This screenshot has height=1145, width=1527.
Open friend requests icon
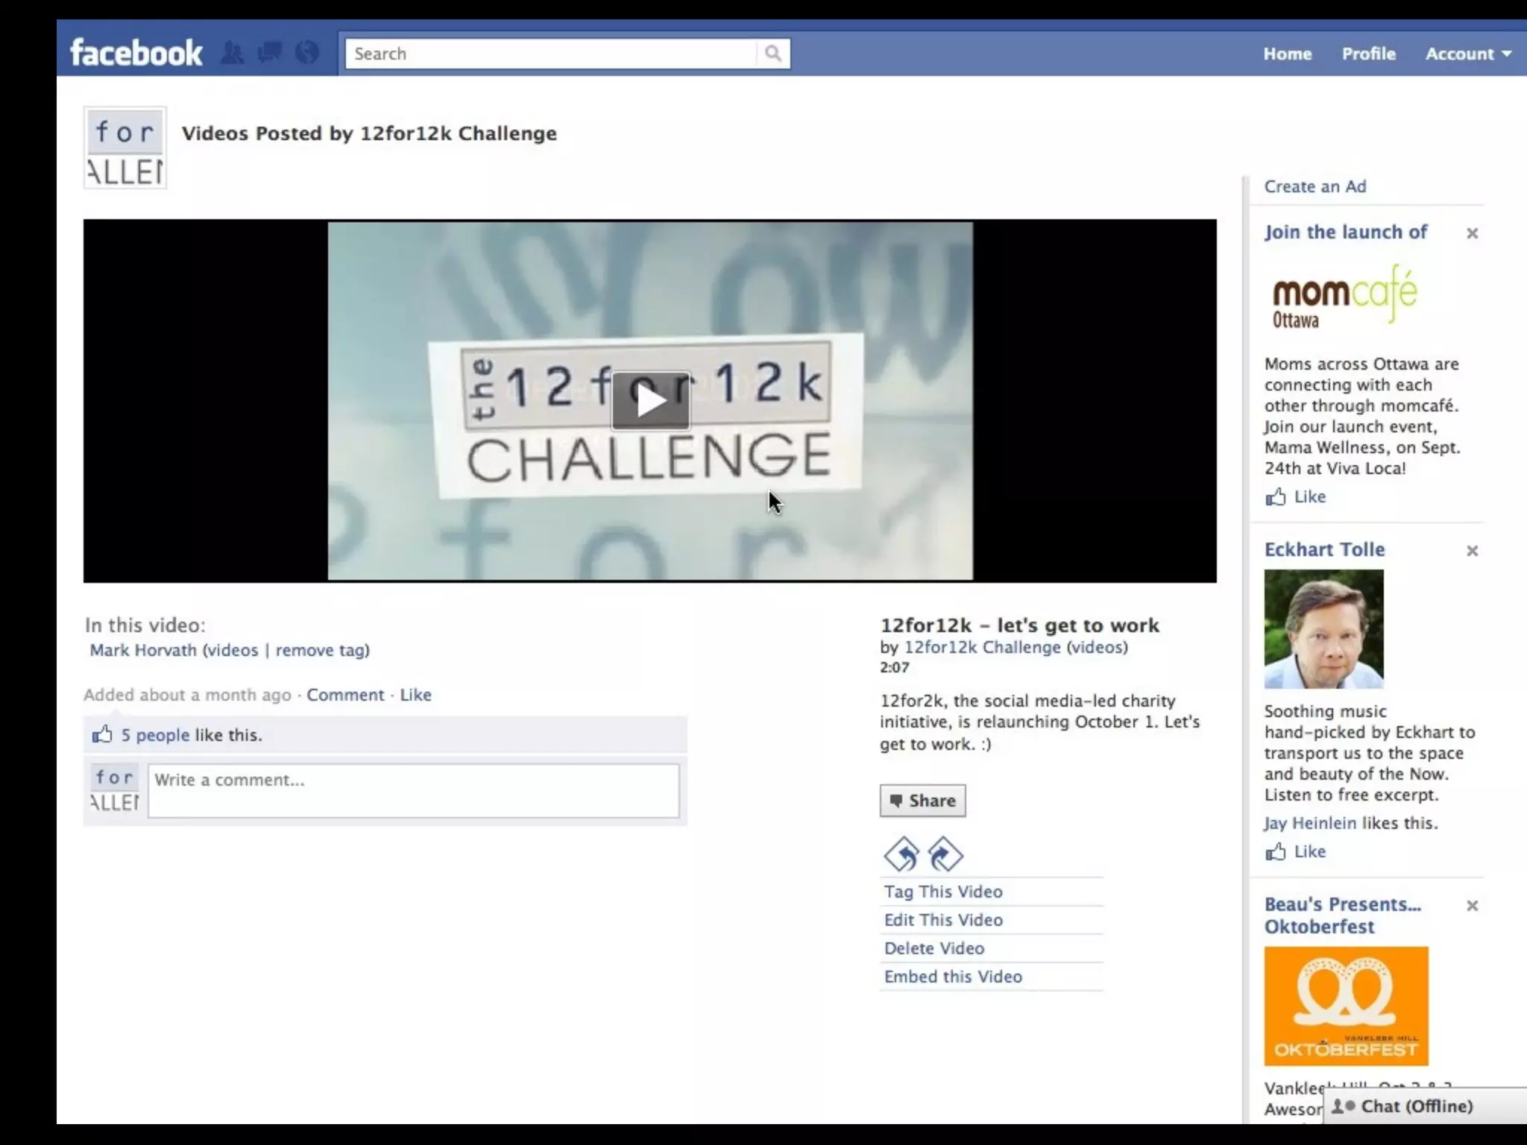coord(233,53)
